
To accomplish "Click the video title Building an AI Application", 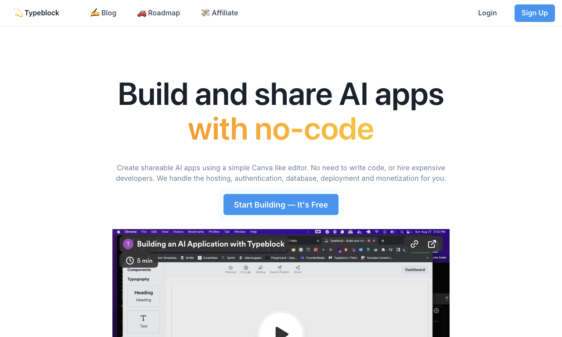I will tap(211, 244).
